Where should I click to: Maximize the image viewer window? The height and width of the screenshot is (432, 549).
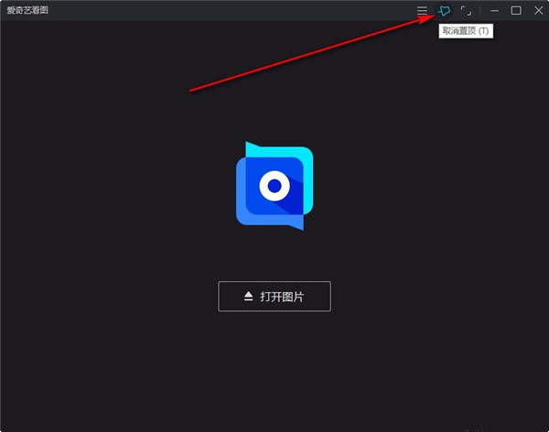pos(516,10)
